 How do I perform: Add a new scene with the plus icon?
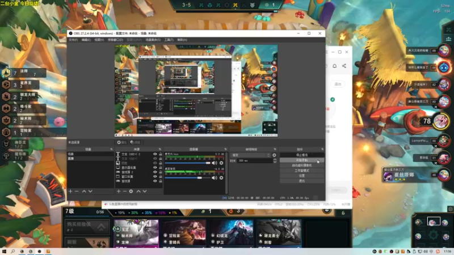[70, 191]
